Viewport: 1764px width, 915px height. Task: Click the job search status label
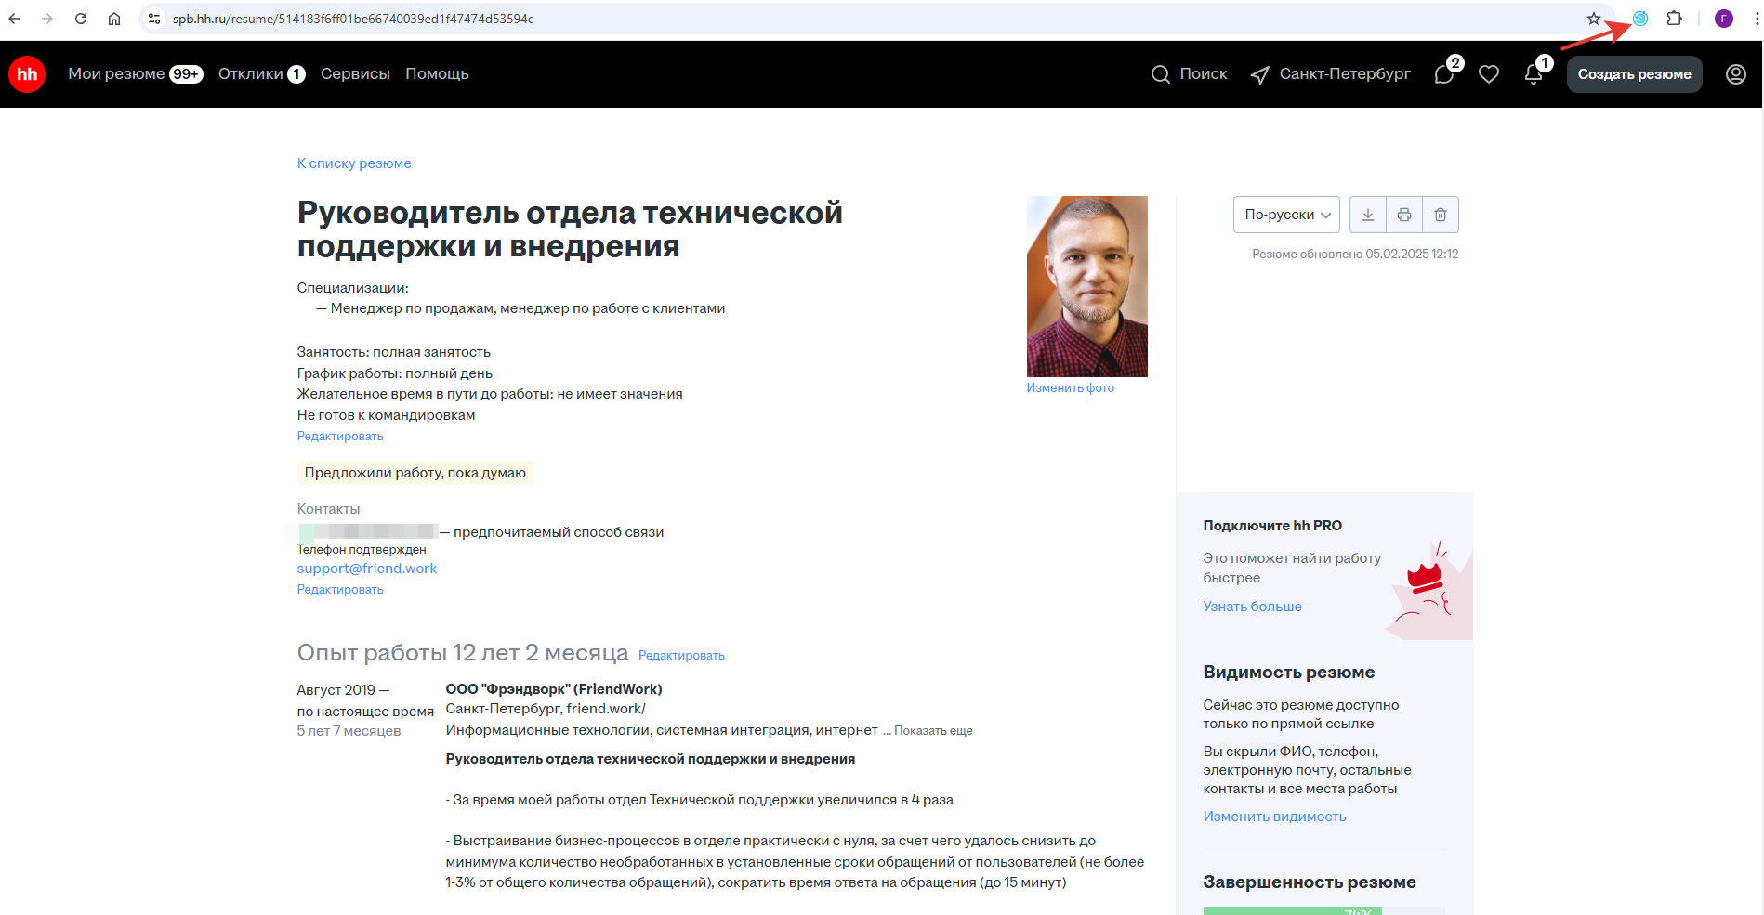[x=415, y=473]
